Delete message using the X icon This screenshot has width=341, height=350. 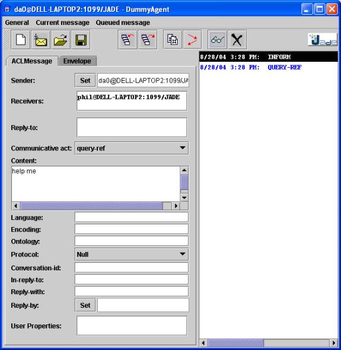pyautogui.click(x=237, y=40)
